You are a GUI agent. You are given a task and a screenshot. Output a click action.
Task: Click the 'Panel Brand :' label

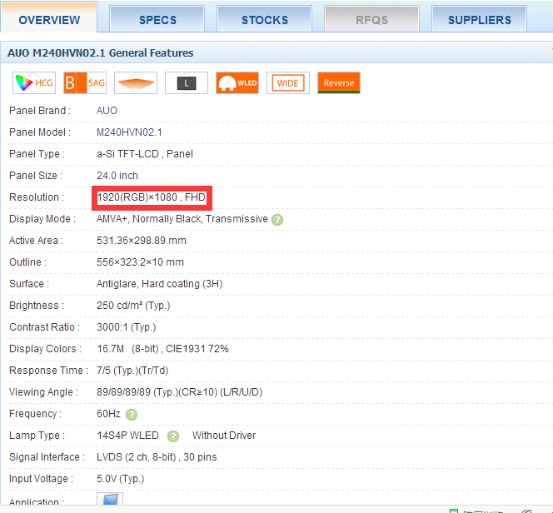[40, 111]
